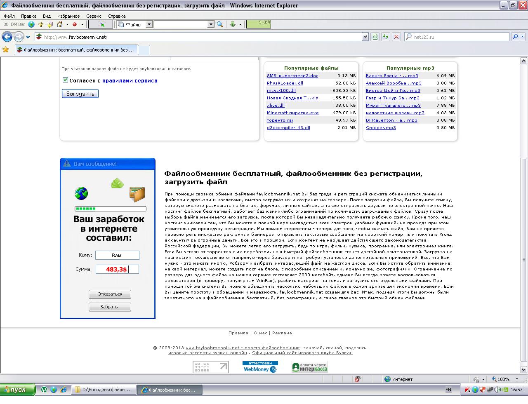Image resolution: width=528 pixels, height=404 pixels.
Task: Click the Кому field containing Вам
Action: click(117, 255)
